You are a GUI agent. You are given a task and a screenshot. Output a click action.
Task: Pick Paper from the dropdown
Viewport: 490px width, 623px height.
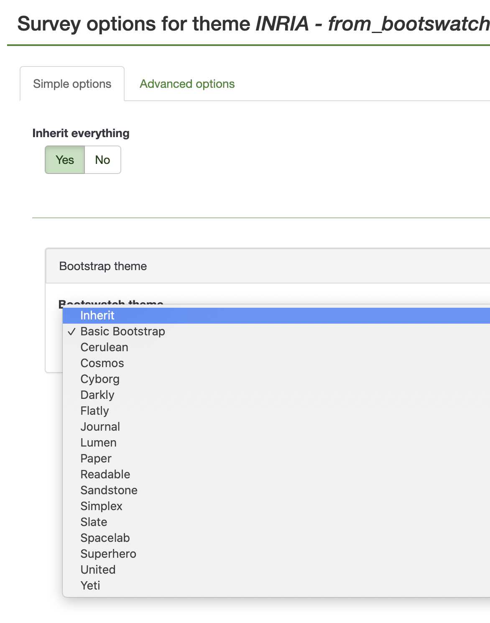pyautogui.click(x=96, y=459)
